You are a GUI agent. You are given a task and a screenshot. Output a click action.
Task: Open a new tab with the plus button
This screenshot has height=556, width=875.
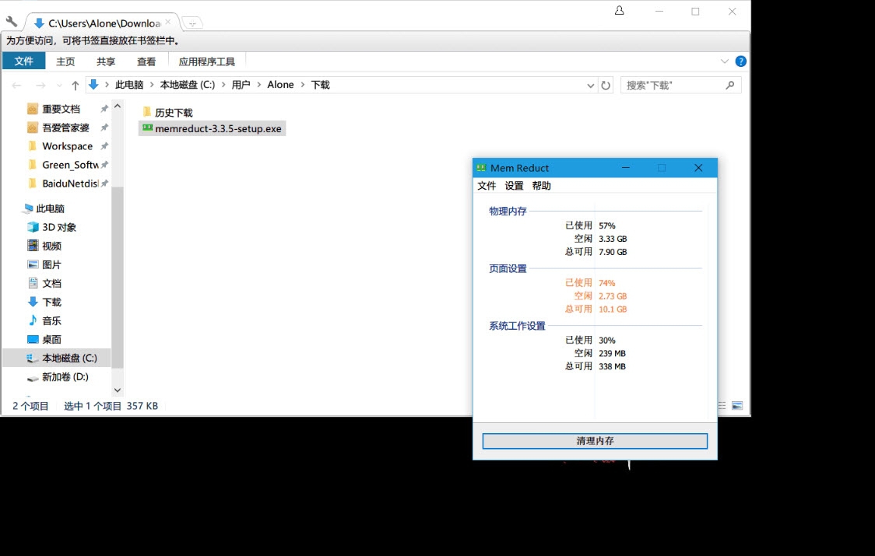(192, 23)
